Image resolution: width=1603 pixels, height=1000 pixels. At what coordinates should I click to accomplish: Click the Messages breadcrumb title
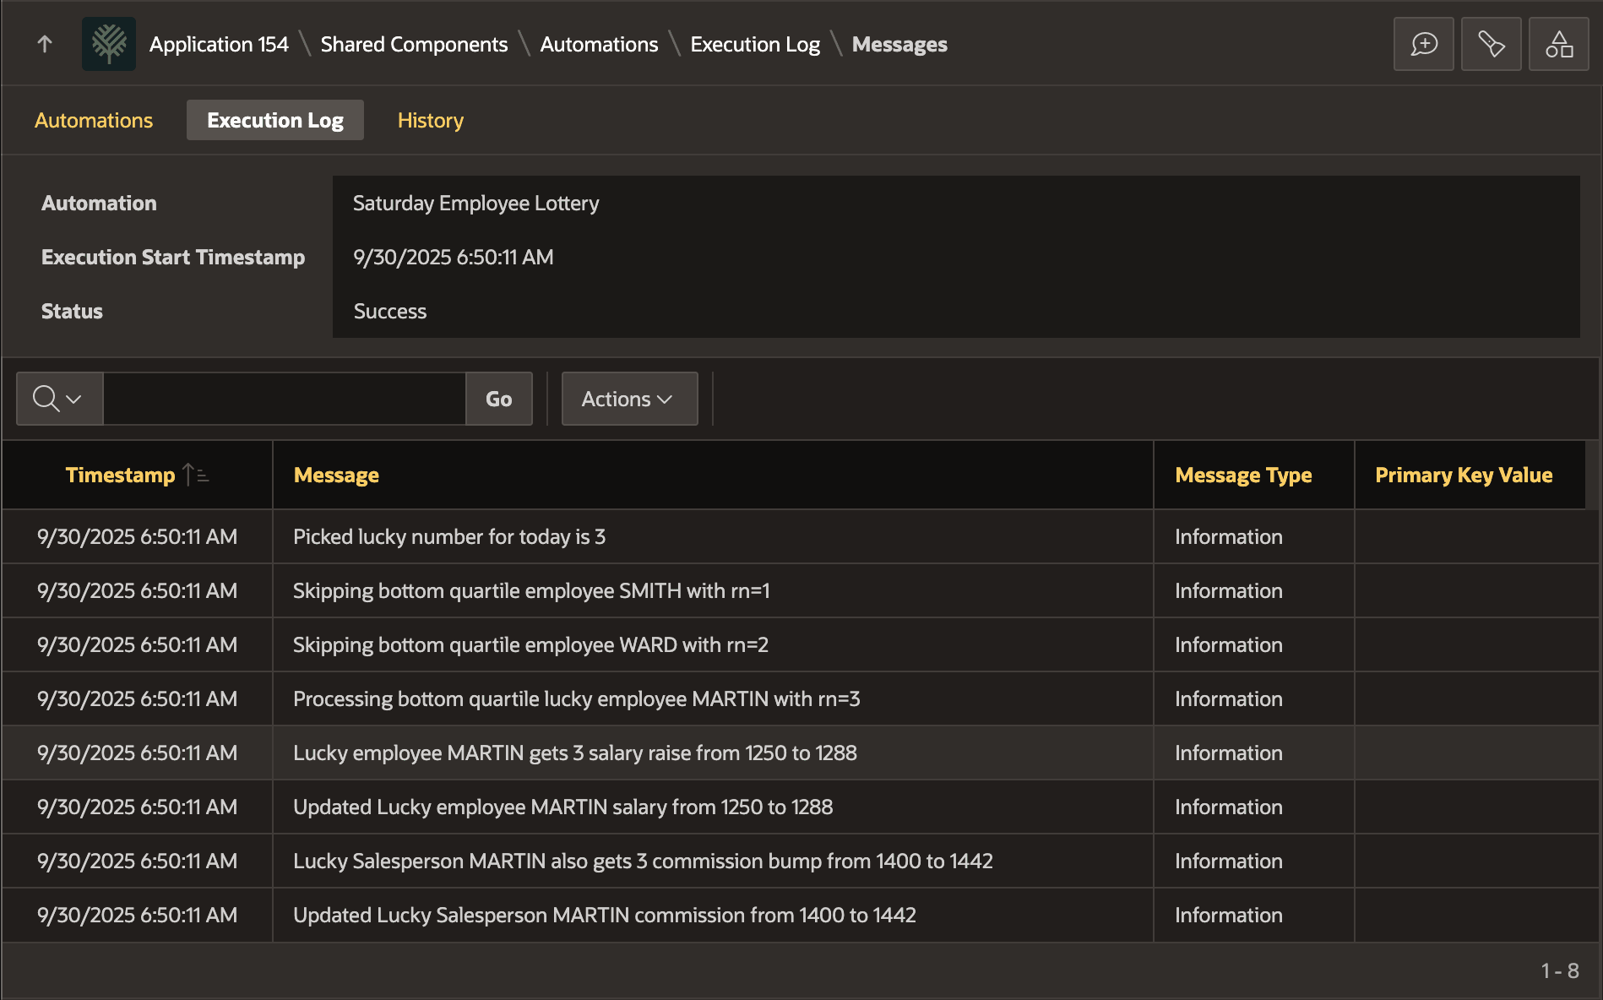pos(899,44)
